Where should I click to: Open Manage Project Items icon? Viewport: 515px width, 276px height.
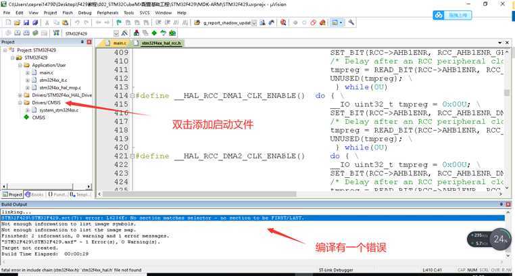click(137, 33)
